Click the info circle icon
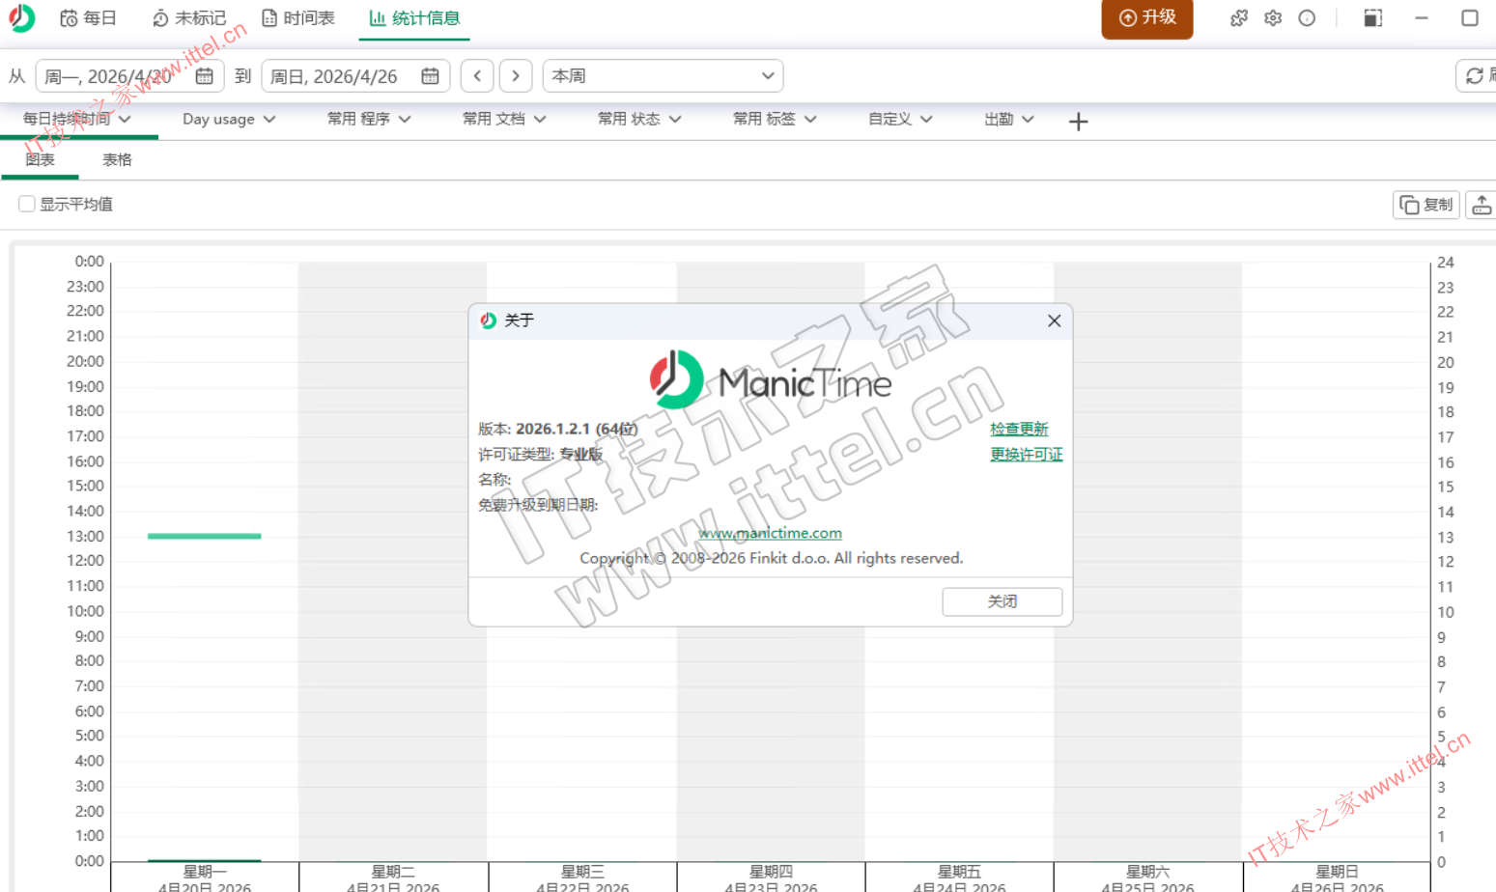The image size is (1496, 892). pos(1307,18)
